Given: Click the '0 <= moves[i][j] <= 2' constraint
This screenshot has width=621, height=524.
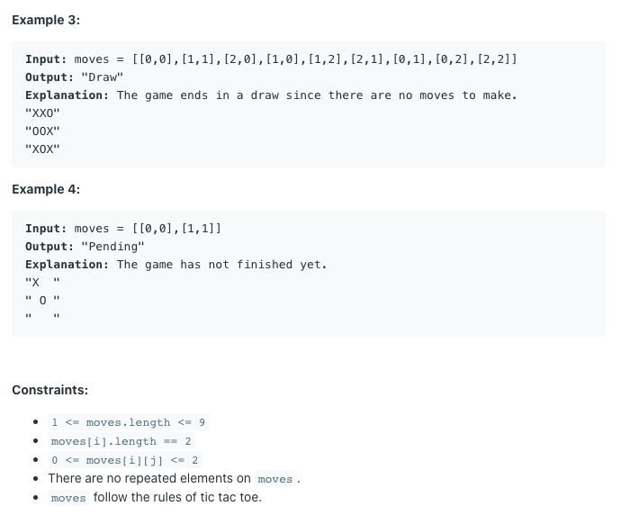Looking at the screenshot, I should (125, 460).
